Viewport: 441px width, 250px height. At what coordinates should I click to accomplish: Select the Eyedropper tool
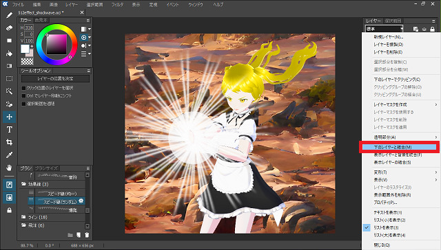click(9, 155)
